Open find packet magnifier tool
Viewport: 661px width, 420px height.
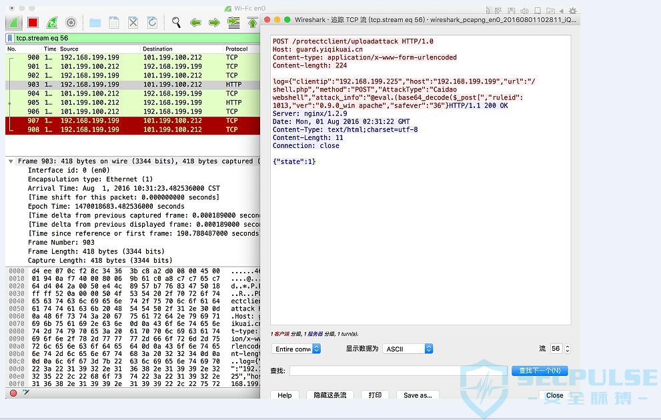coord(176,22)
